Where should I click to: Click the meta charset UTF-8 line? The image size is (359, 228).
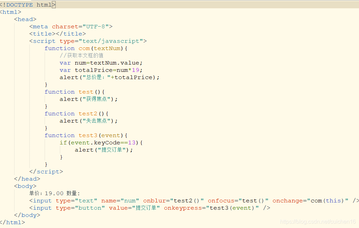click(71, 27)
